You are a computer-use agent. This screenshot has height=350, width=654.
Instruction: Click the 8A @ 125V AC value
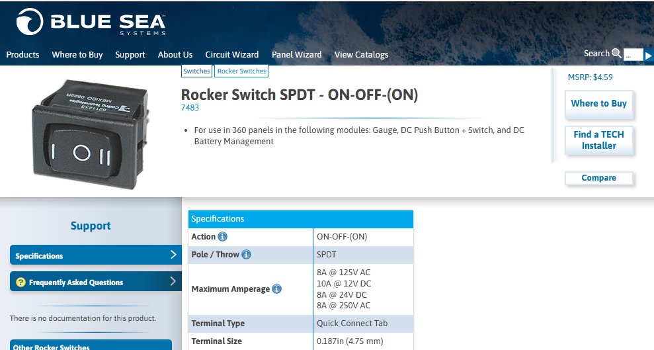343,273
